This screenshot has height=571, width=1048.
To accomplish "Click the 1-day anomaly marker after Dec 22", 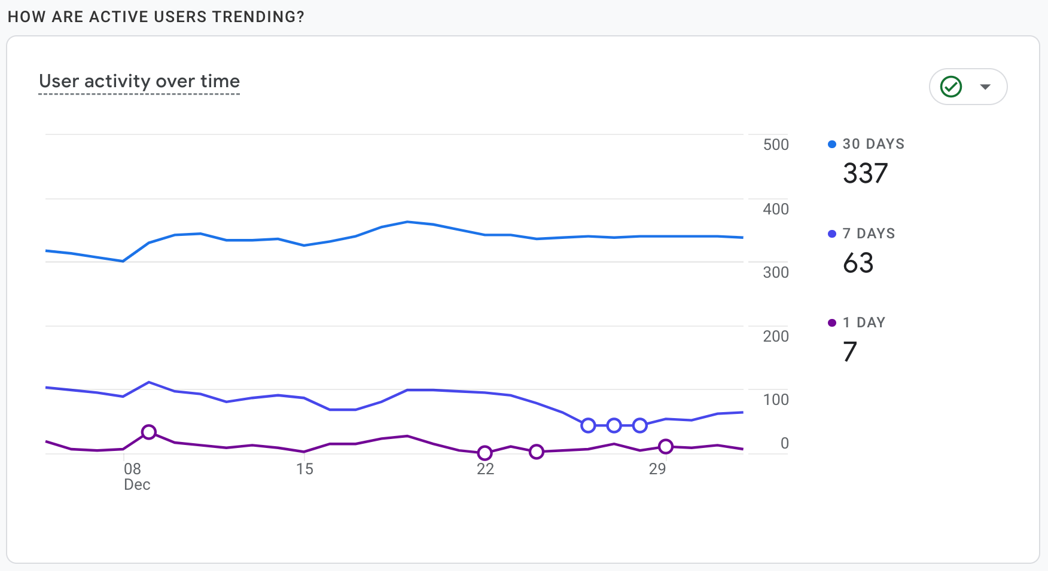I will (537, 452).
